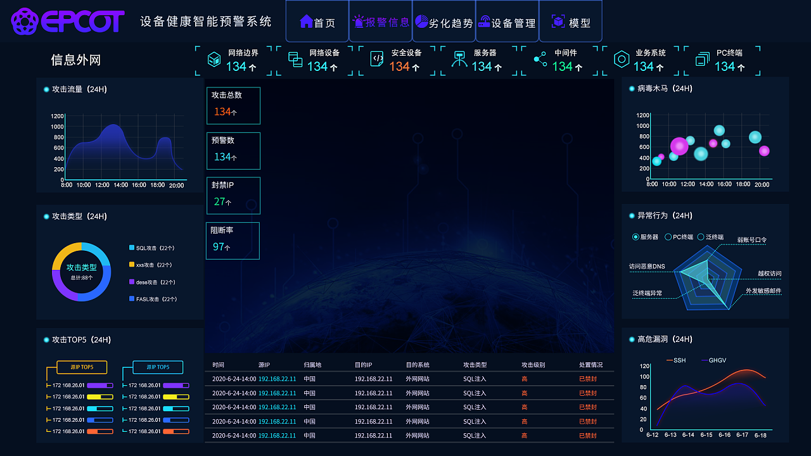
Task: Select the 泛终端 radio option
Action: pos(700,237)
